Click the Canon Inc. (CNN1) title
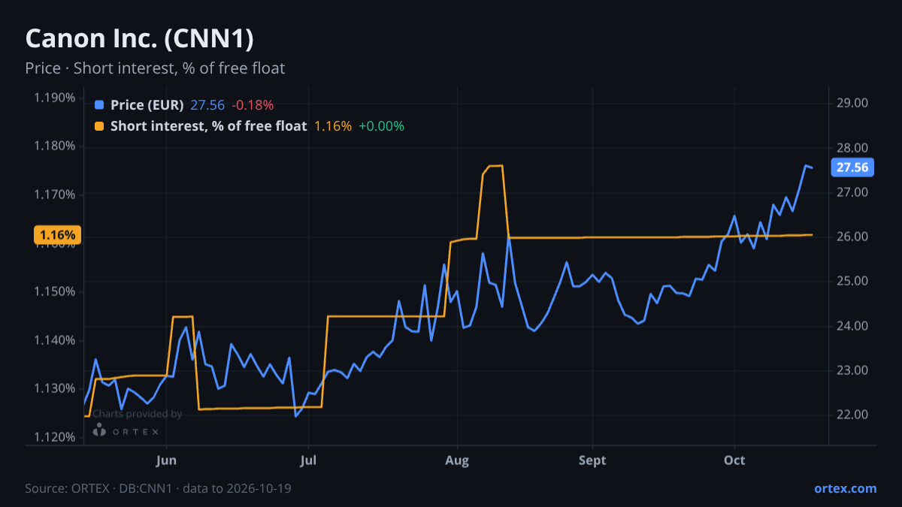 [x=139, y=38]
